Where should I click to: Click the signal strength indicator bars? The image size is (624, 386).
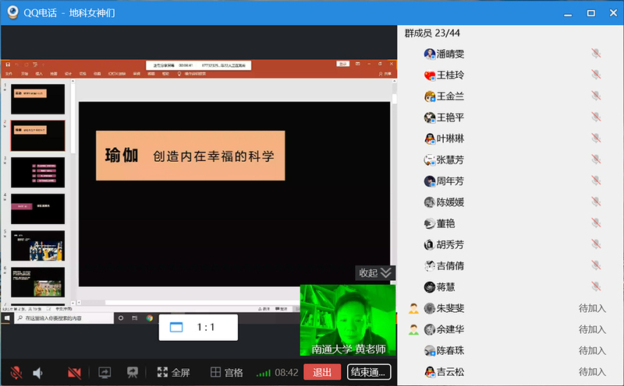point(264,374)
